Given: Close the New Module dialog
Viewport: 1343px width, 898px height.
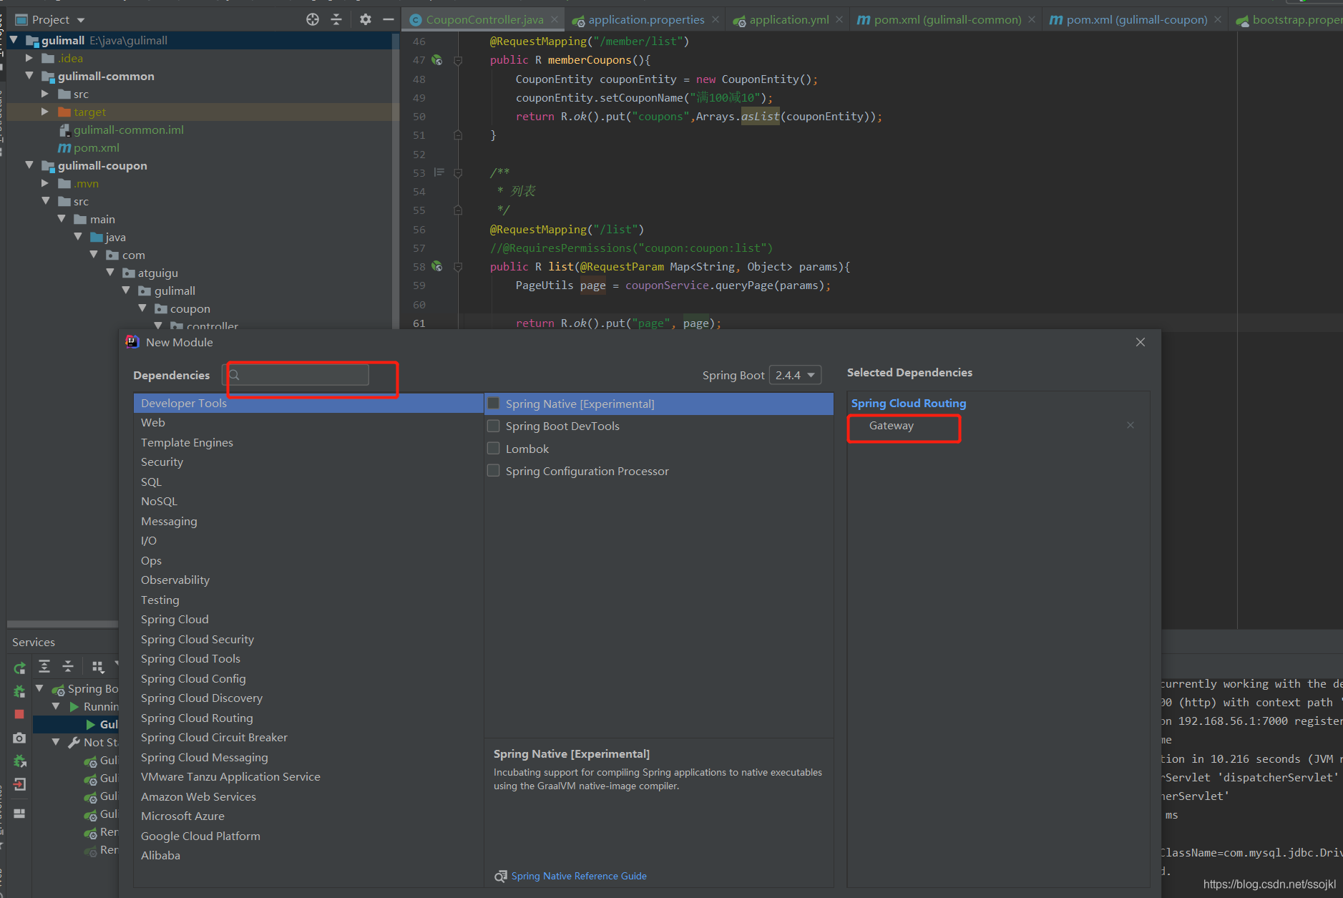Looking at the screenshot, I should click(1141, 342).
